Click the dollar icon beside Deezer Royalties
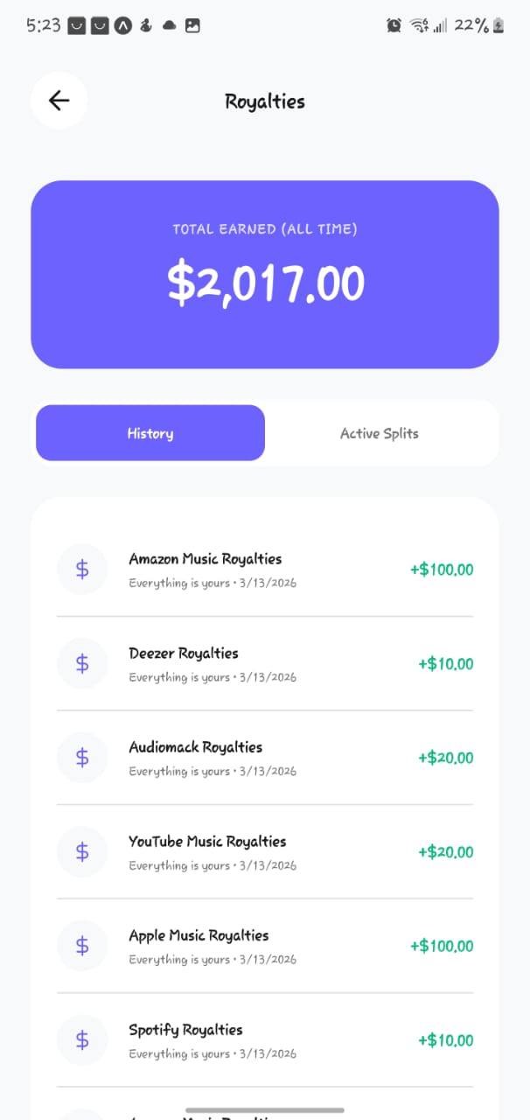530x1120 pixels. [82, 663]
